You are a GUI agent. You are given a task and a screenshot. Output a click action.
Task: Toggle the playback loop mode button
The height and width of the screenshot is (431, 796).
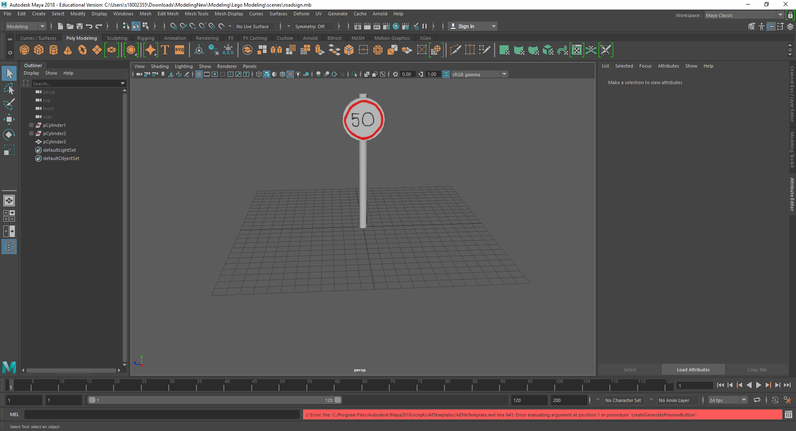757,400
